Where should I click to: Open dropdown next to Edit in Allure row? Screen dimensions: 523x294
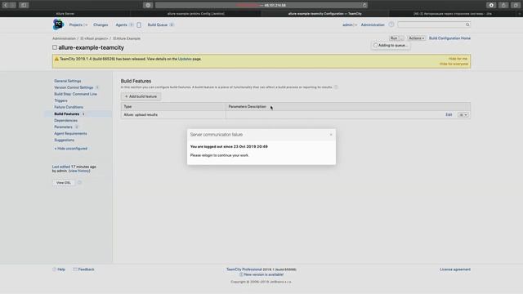(463, 114)
